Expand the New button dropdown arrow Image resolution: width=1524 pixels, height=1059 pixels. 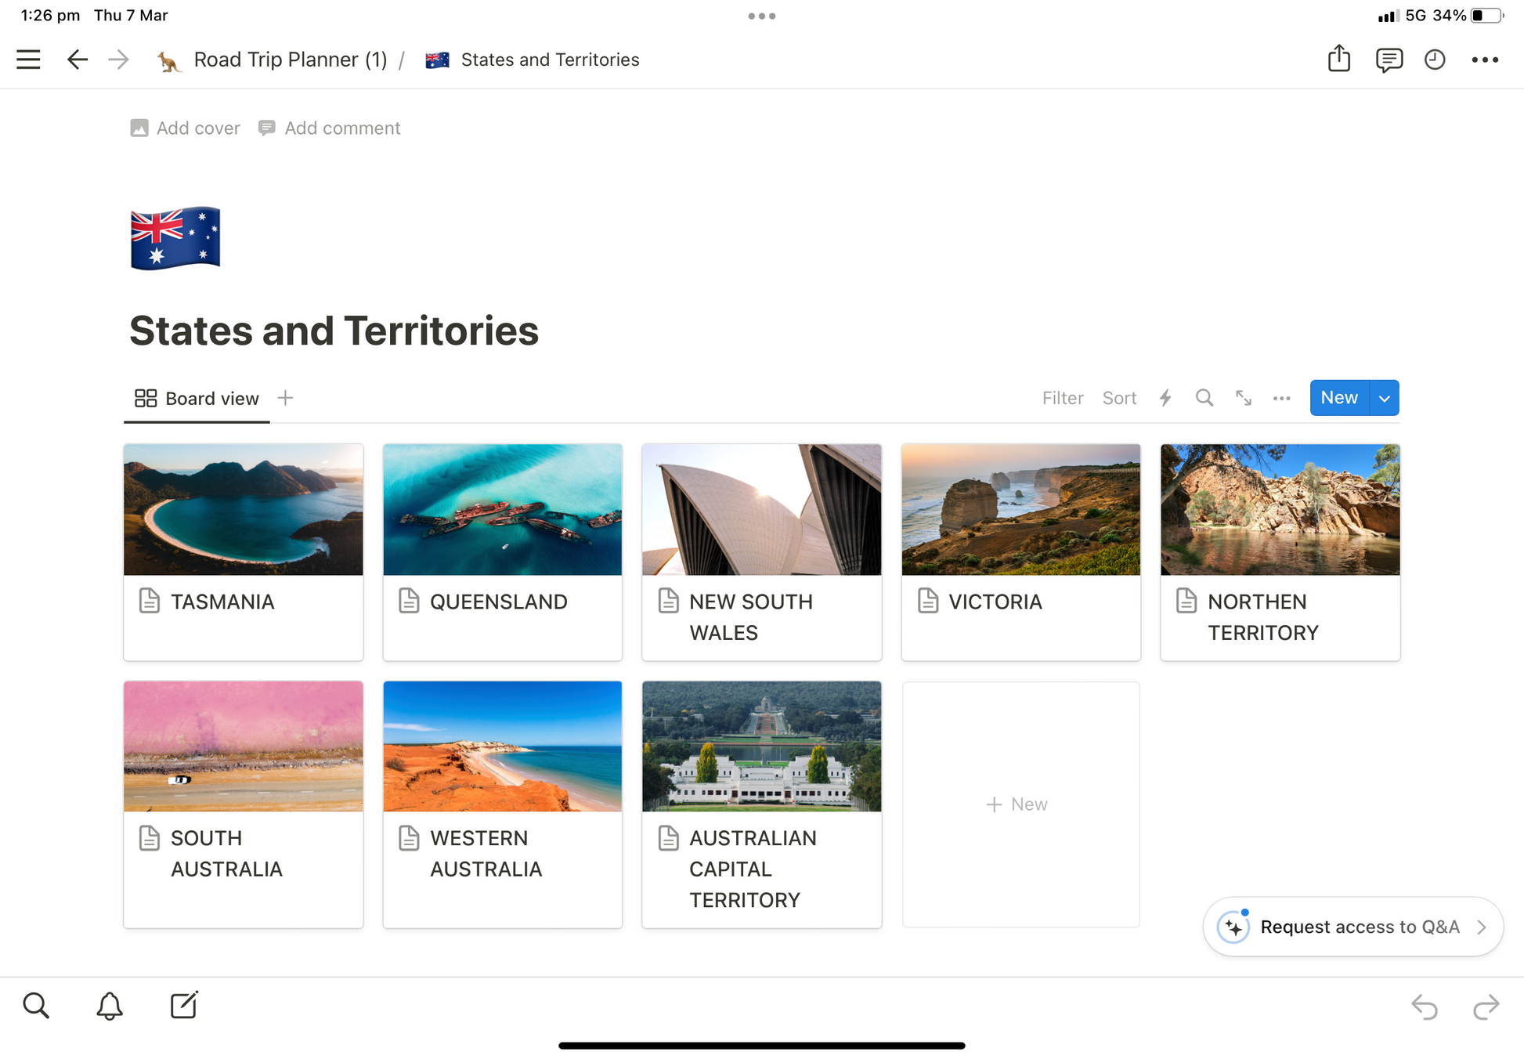(1384, 398)
